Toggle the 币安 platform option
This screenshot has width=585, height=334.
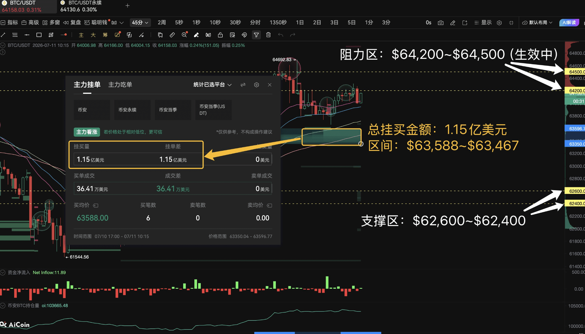[x=92, y=110]
